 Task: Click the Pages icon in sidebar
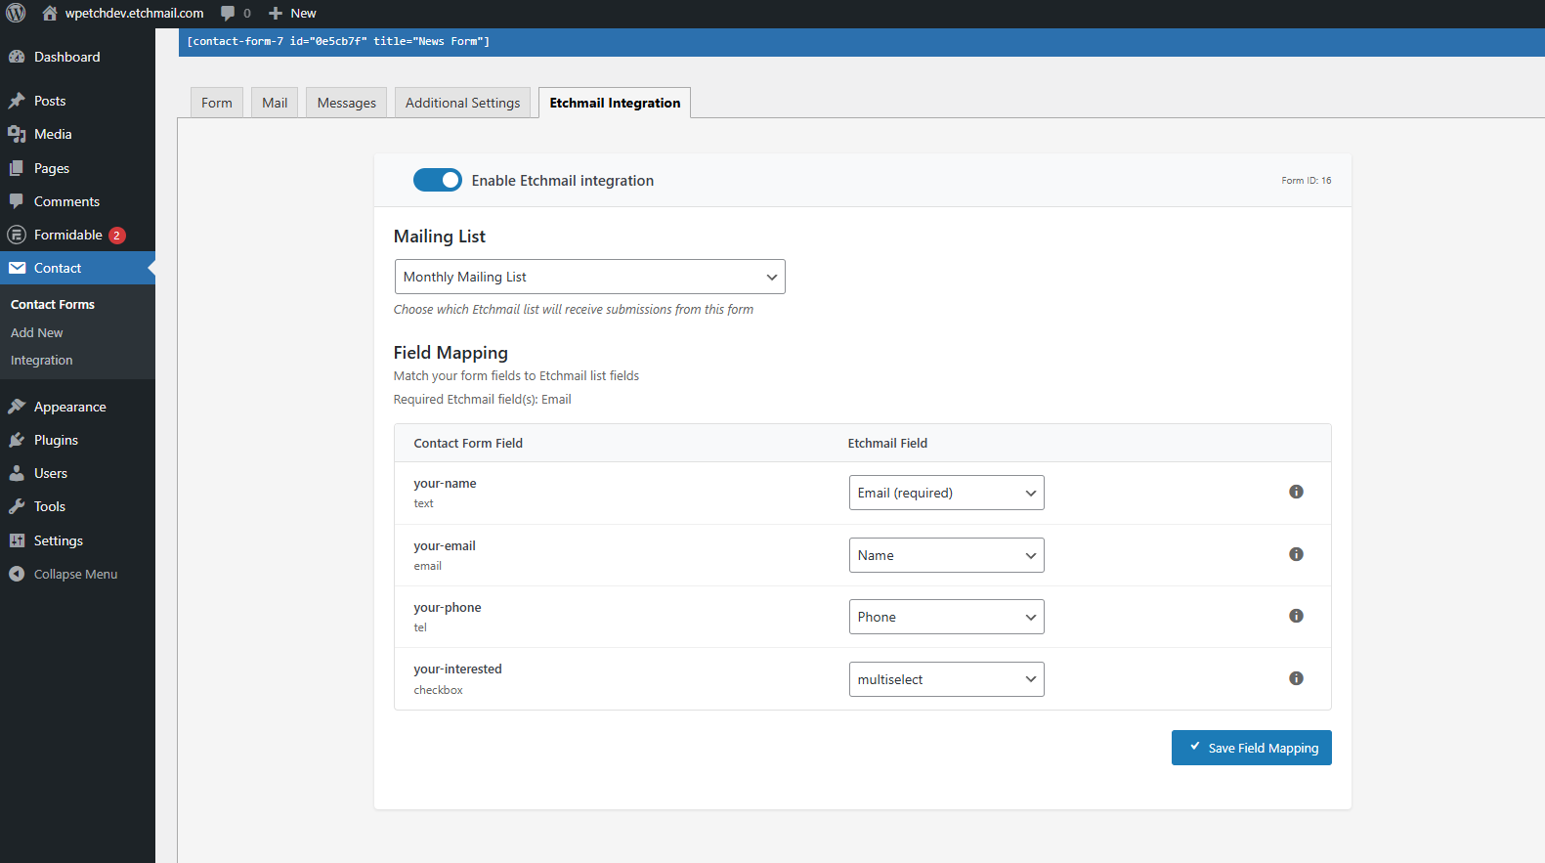tap(17, 168)
